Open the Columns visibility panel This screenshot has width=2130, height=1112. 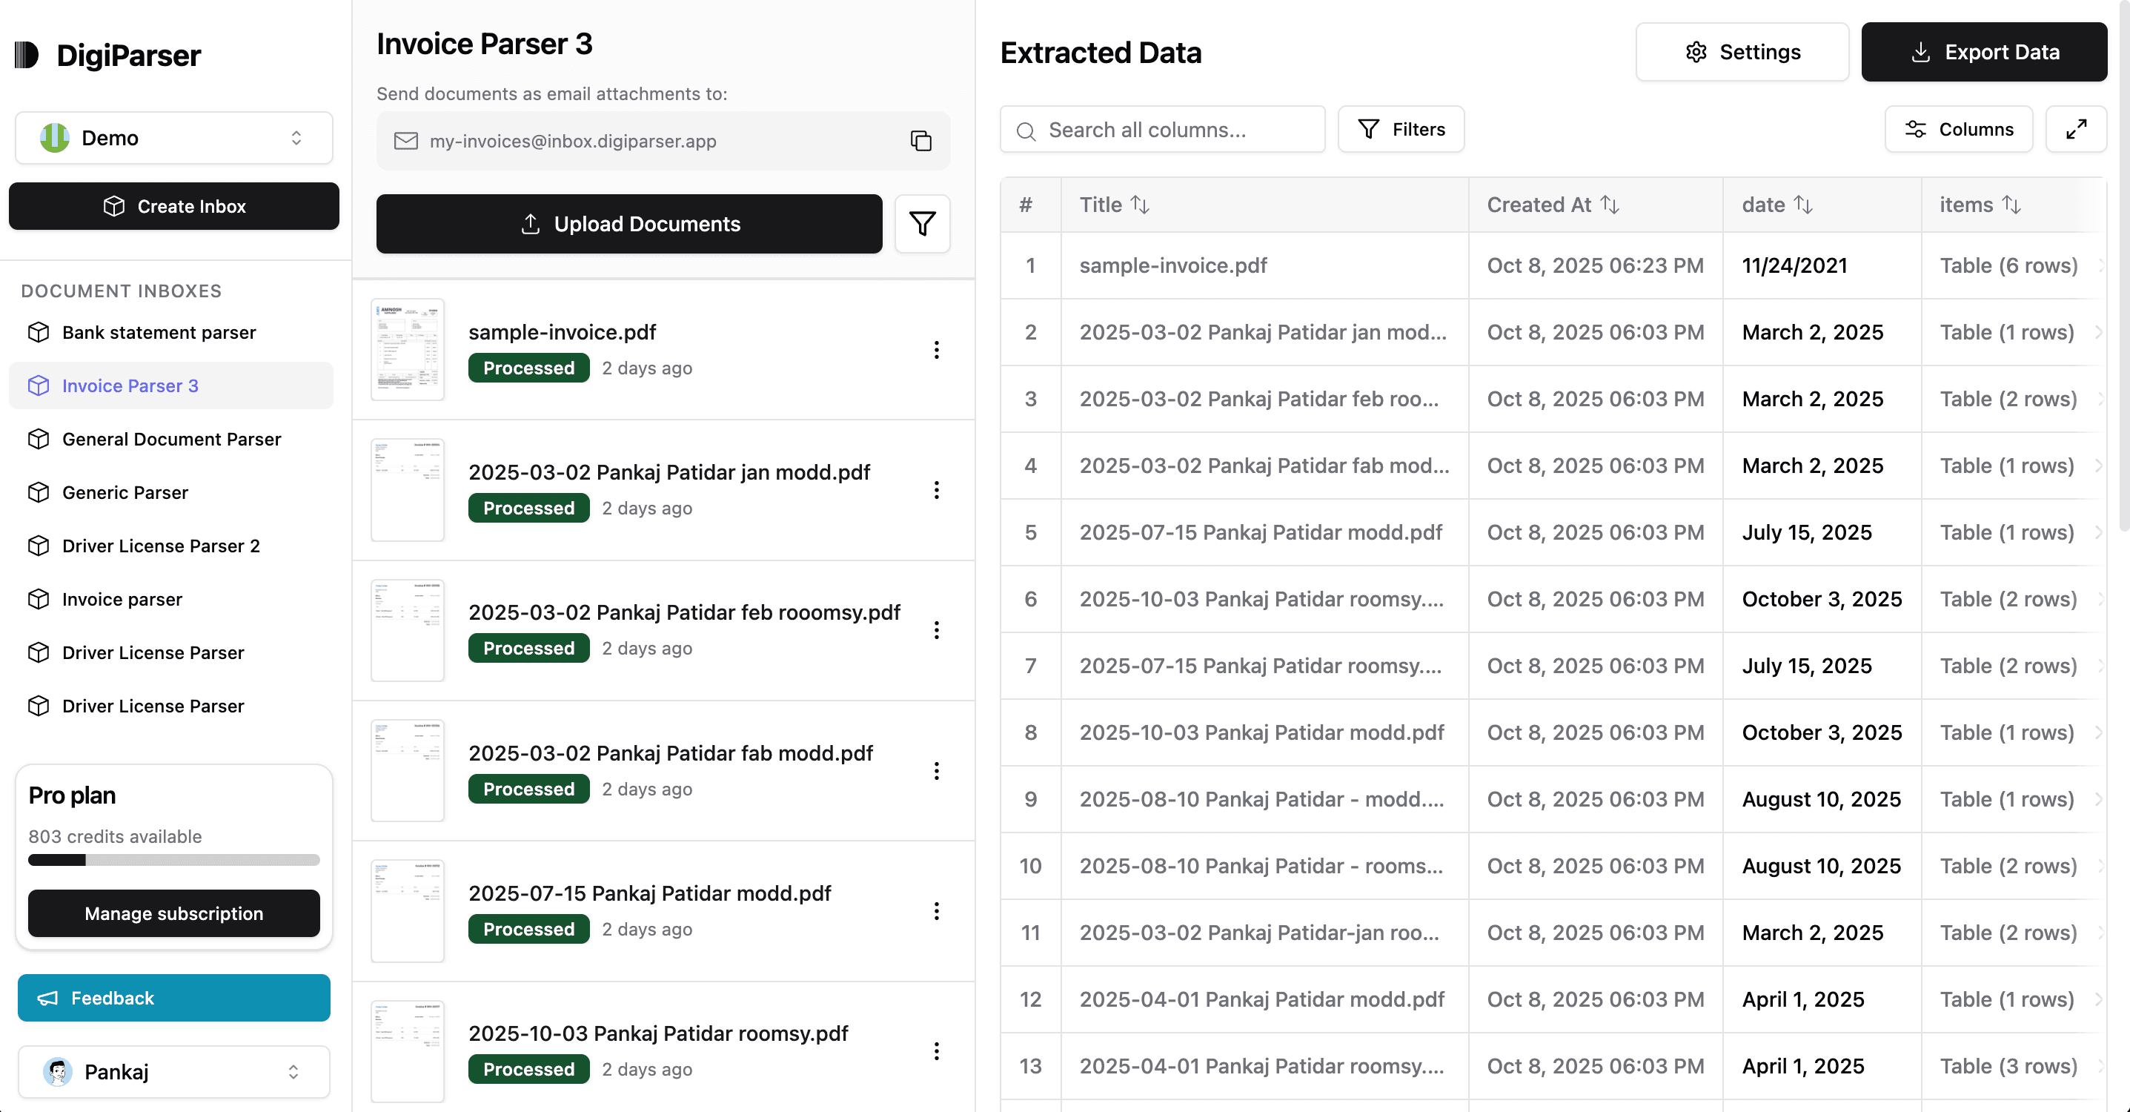click(1958, 129)
